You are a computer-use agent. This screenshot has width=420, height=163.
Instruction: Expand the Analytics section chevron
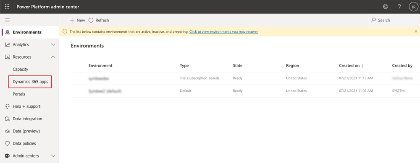tap(53, 44)
